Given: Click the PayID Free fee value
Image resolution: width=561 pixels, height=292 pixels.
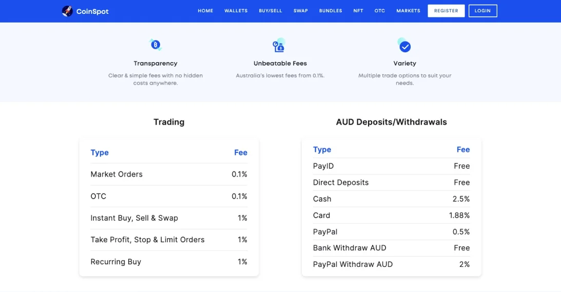Looking at the screenshot, I should coord(462,166).
